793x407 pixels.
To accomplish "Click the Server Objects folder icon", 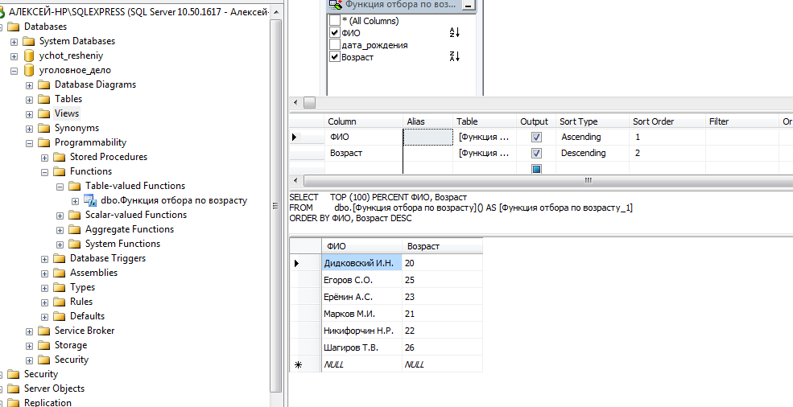I will point(14,388).
